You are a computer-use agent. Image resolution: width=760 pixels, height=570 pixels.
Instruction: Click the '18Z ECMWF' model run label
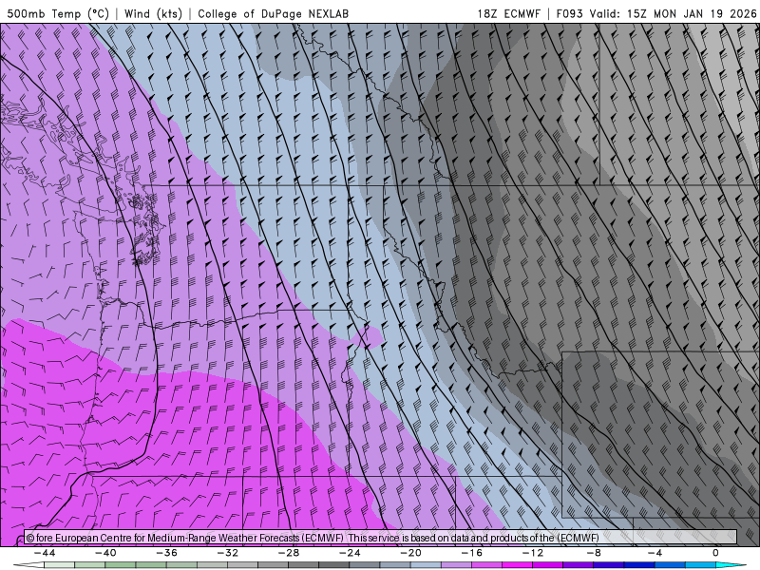point(508,14)
